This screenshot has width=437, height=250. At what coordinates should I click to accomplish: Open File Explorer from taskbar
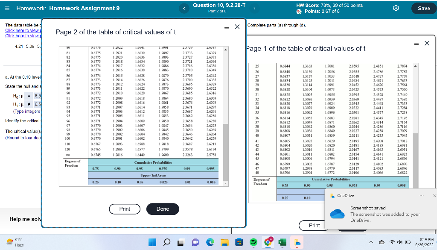224,242
